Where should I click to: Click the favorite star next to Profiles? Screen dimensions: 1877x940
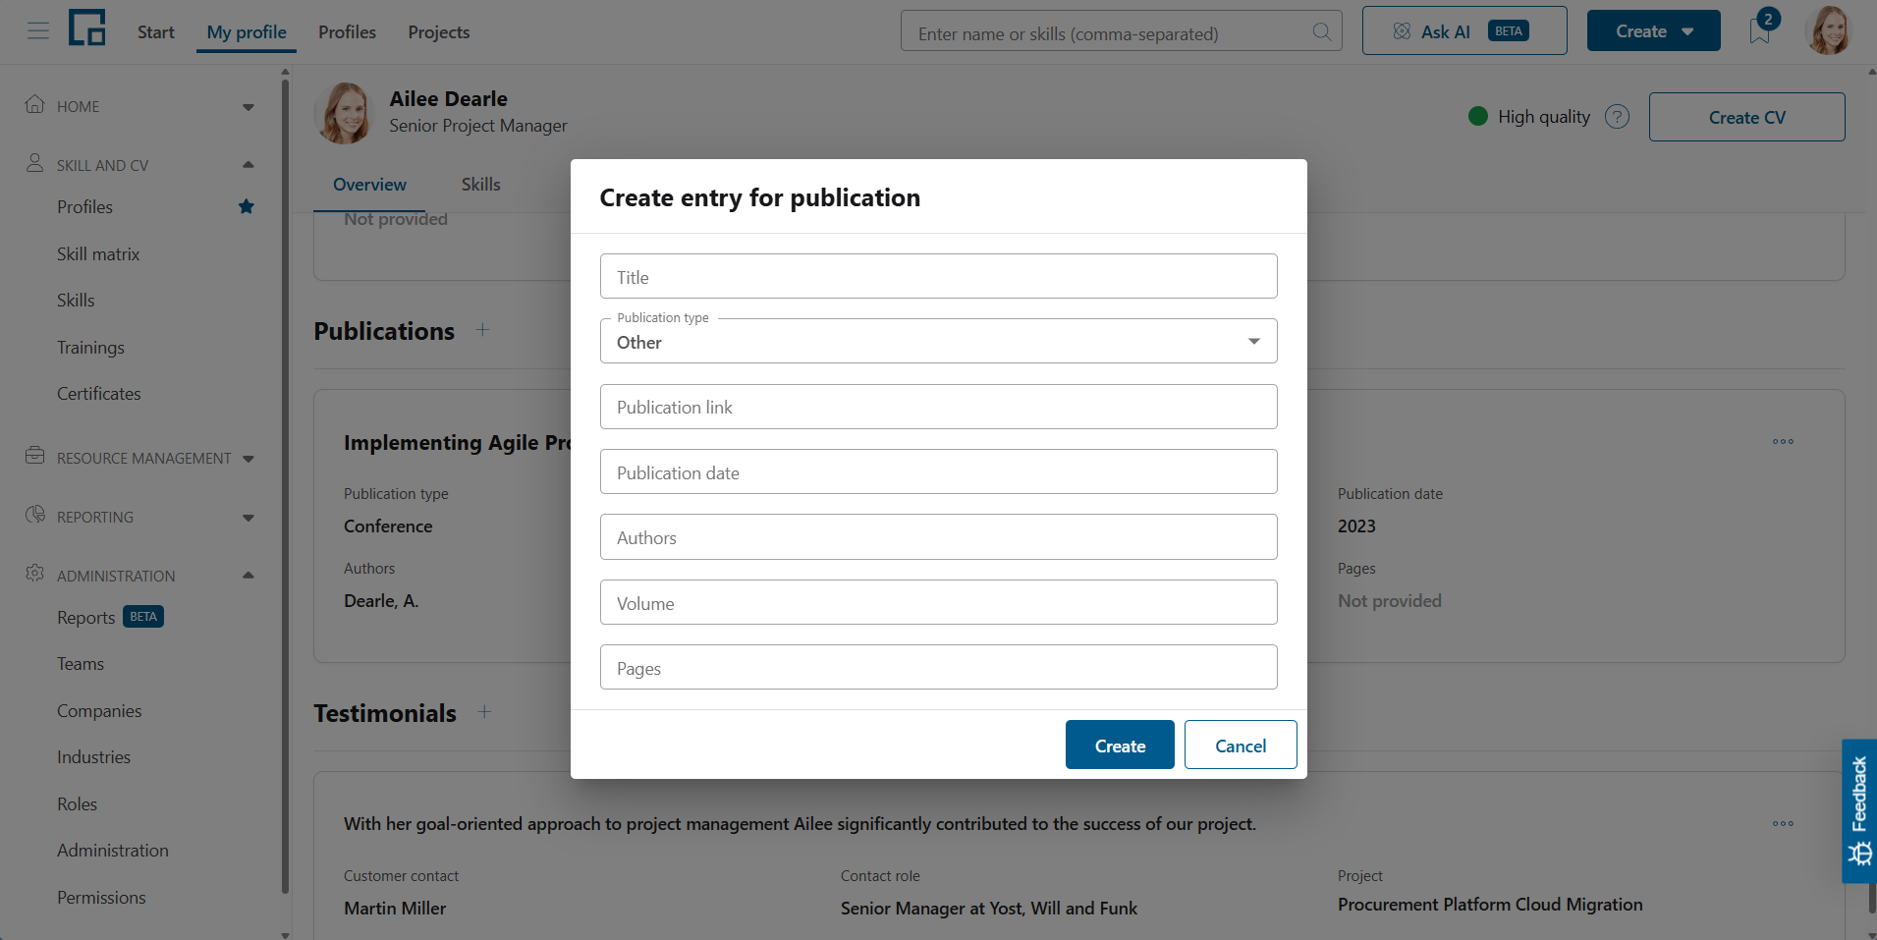(x=247, y=206)
